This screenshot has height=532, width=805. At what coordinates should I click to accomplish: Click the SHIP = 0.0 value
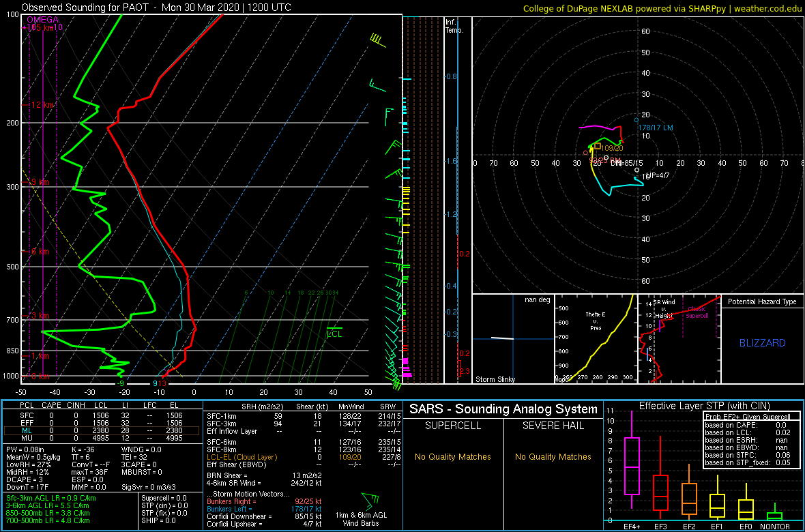(x=159, y=520)
